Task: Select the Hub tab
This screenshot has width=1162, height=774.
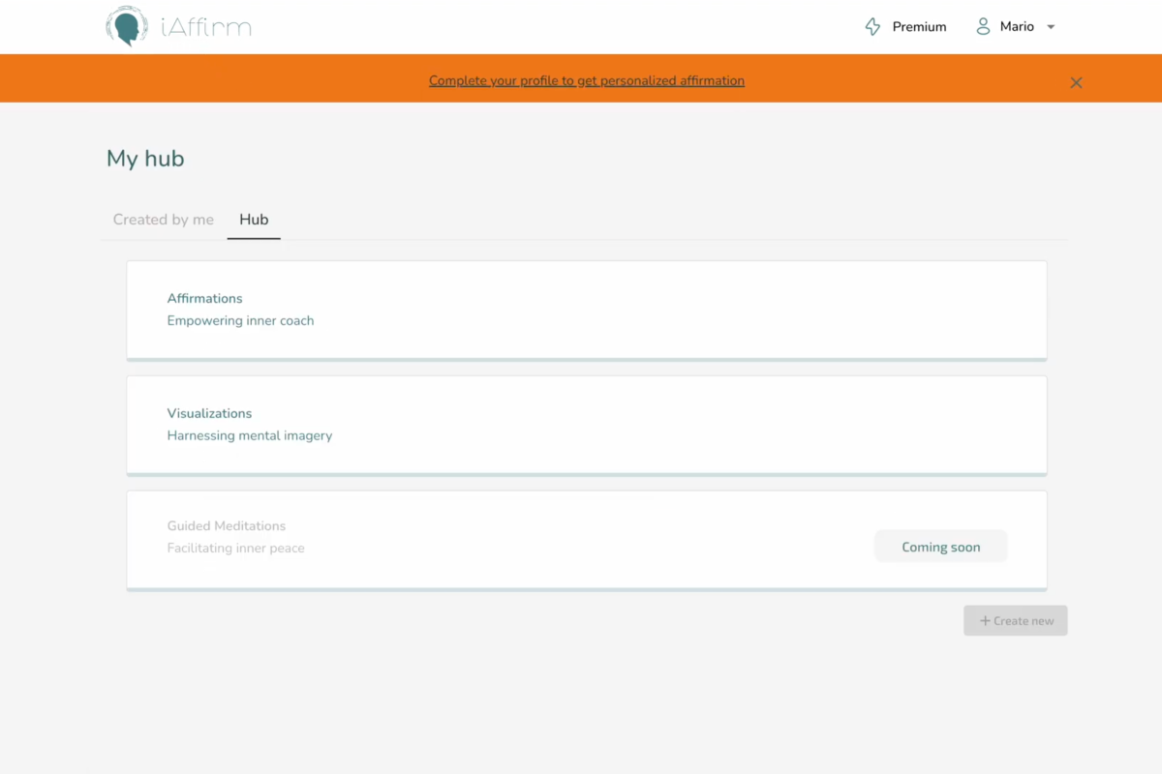Action: click(254, 220)
